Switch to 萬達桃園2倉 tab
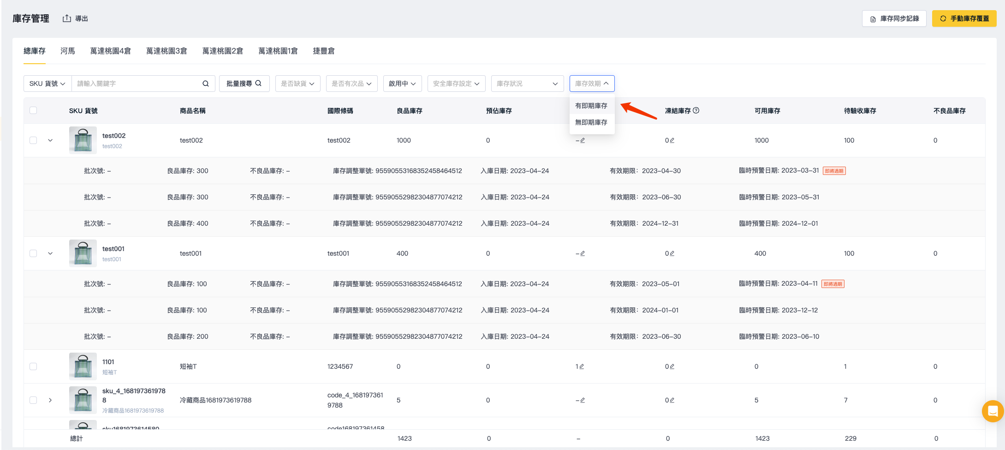This screenshot has height=450, width=1005. coord(223,51)
